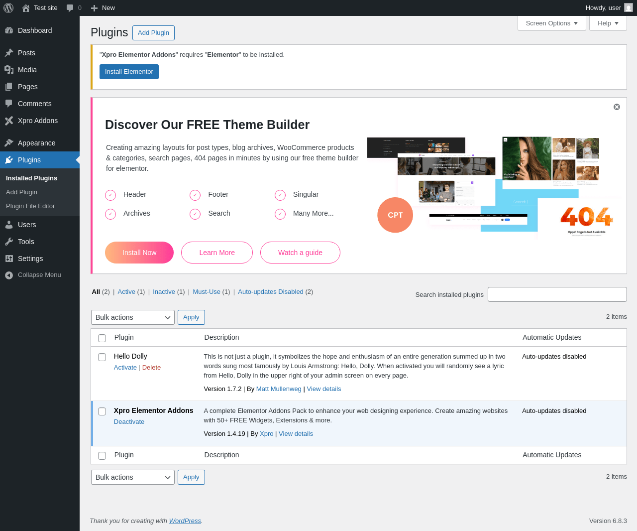Open the comments bubble icon in admin bar
The height and width of the screenshot is (531, 637).
pos(70,8)
